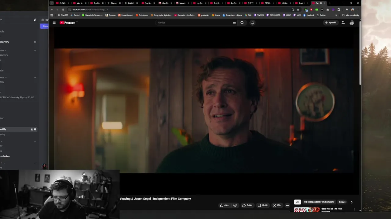
Task: Open the on-screen keyboard in the search box
Action: (x=234, y=23)
